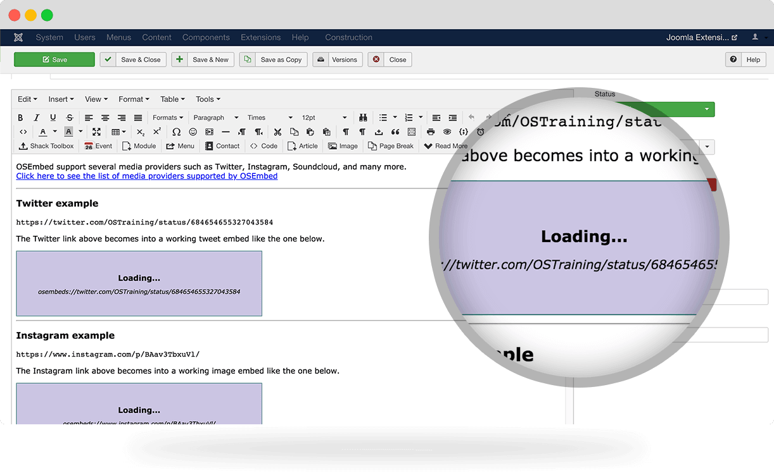Screen dimensions: 774x473
Task: Insert a non-breaking space icon
Action: tap(379, 132)
